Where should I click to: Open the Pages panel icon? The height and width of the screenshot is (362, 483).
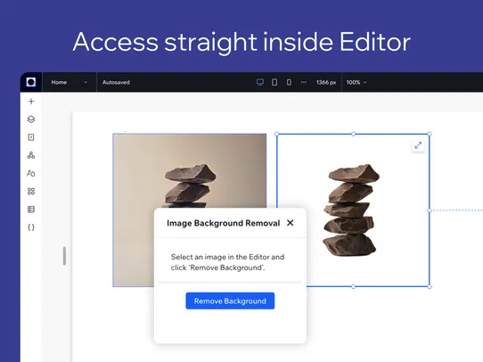click(x=31, y=137)
